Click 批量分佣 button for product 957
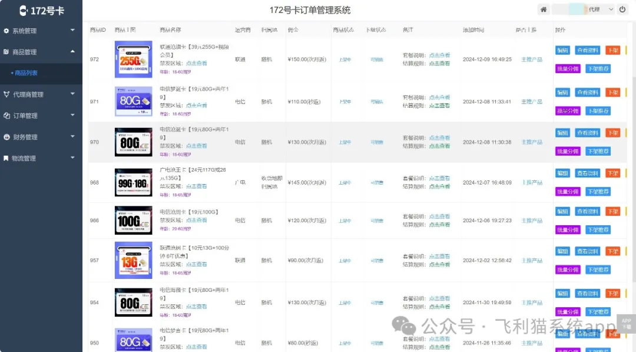The image size is (636, 352). pyautogui.click(x=568, y=269)
